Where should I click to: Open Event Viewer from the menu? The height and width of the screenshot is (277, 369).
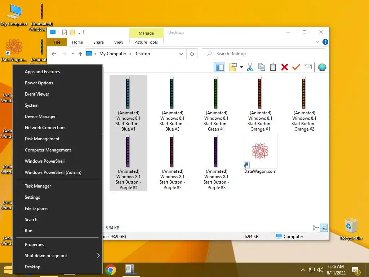click(x=58, y=94)
